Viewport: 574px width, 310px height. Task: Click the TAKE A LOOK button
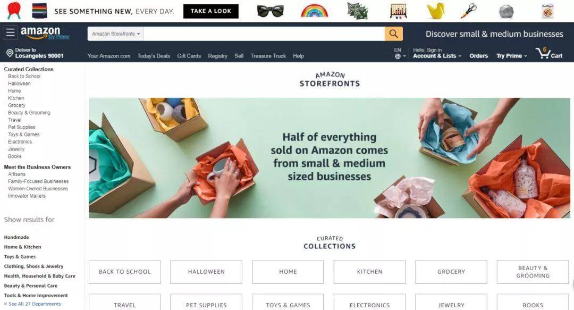211,11
